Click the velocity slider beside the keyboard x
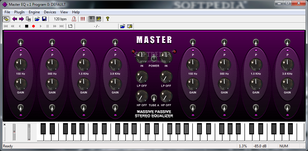The image size is (308, 151). (5, 134)
